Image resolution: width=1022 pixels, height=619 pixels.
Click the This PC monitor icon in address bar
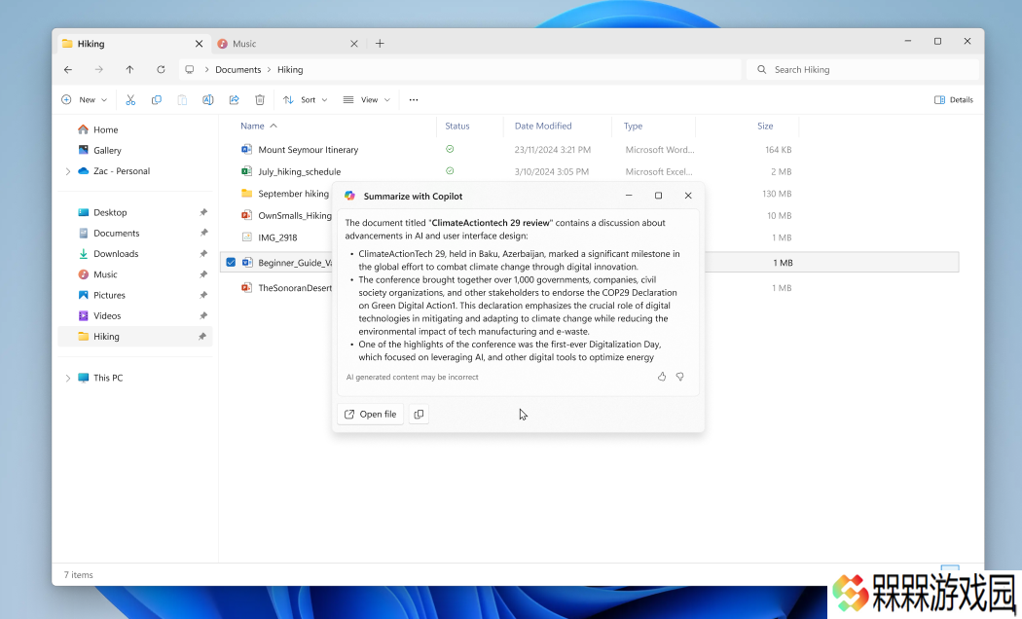click(x=190, y=70)
